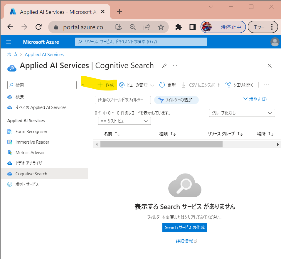Click the ホーム breadcrumb link

pos(12,55)
